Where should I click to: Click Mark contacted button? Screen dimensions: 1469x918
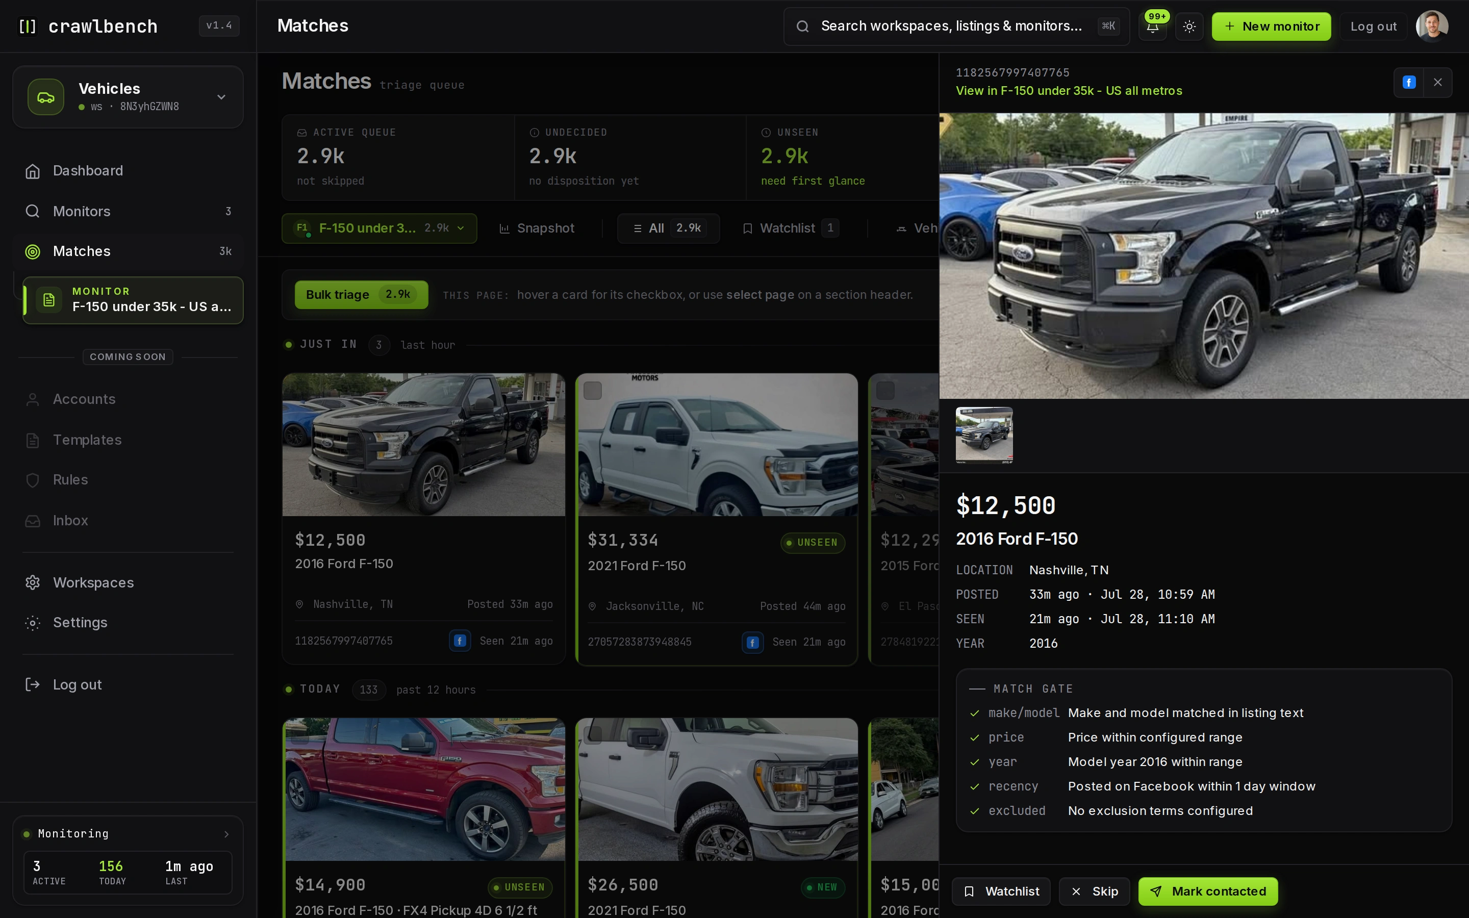[1208, 891]
